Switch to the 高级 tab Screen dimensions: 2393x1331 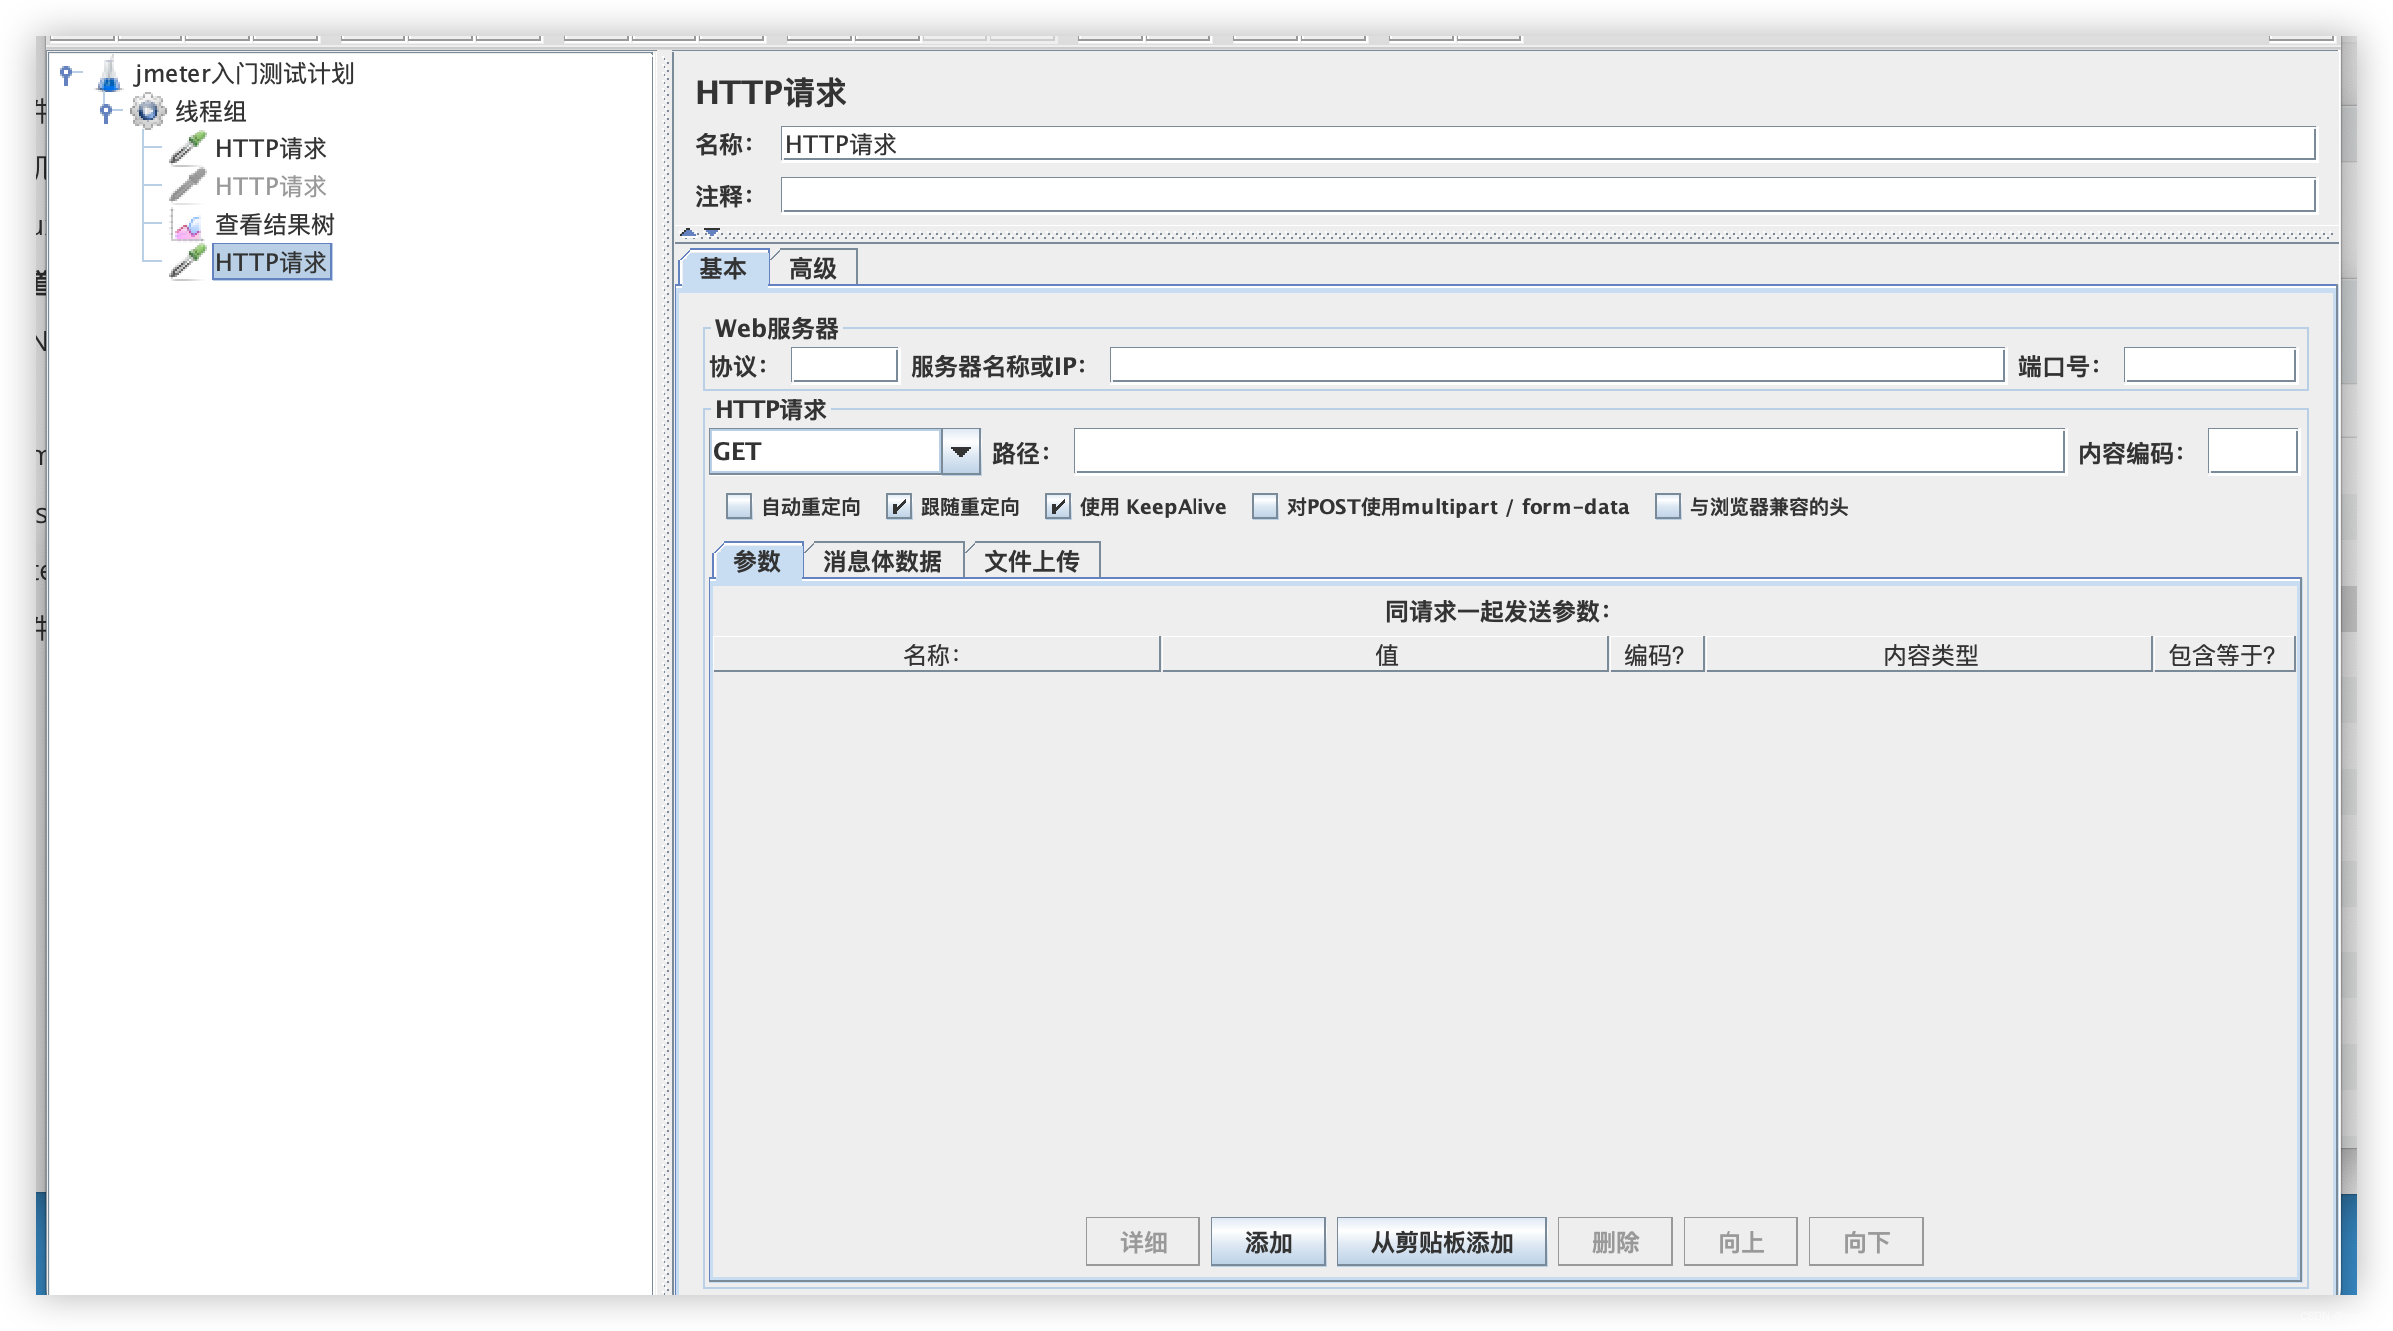tap(813, 268)
